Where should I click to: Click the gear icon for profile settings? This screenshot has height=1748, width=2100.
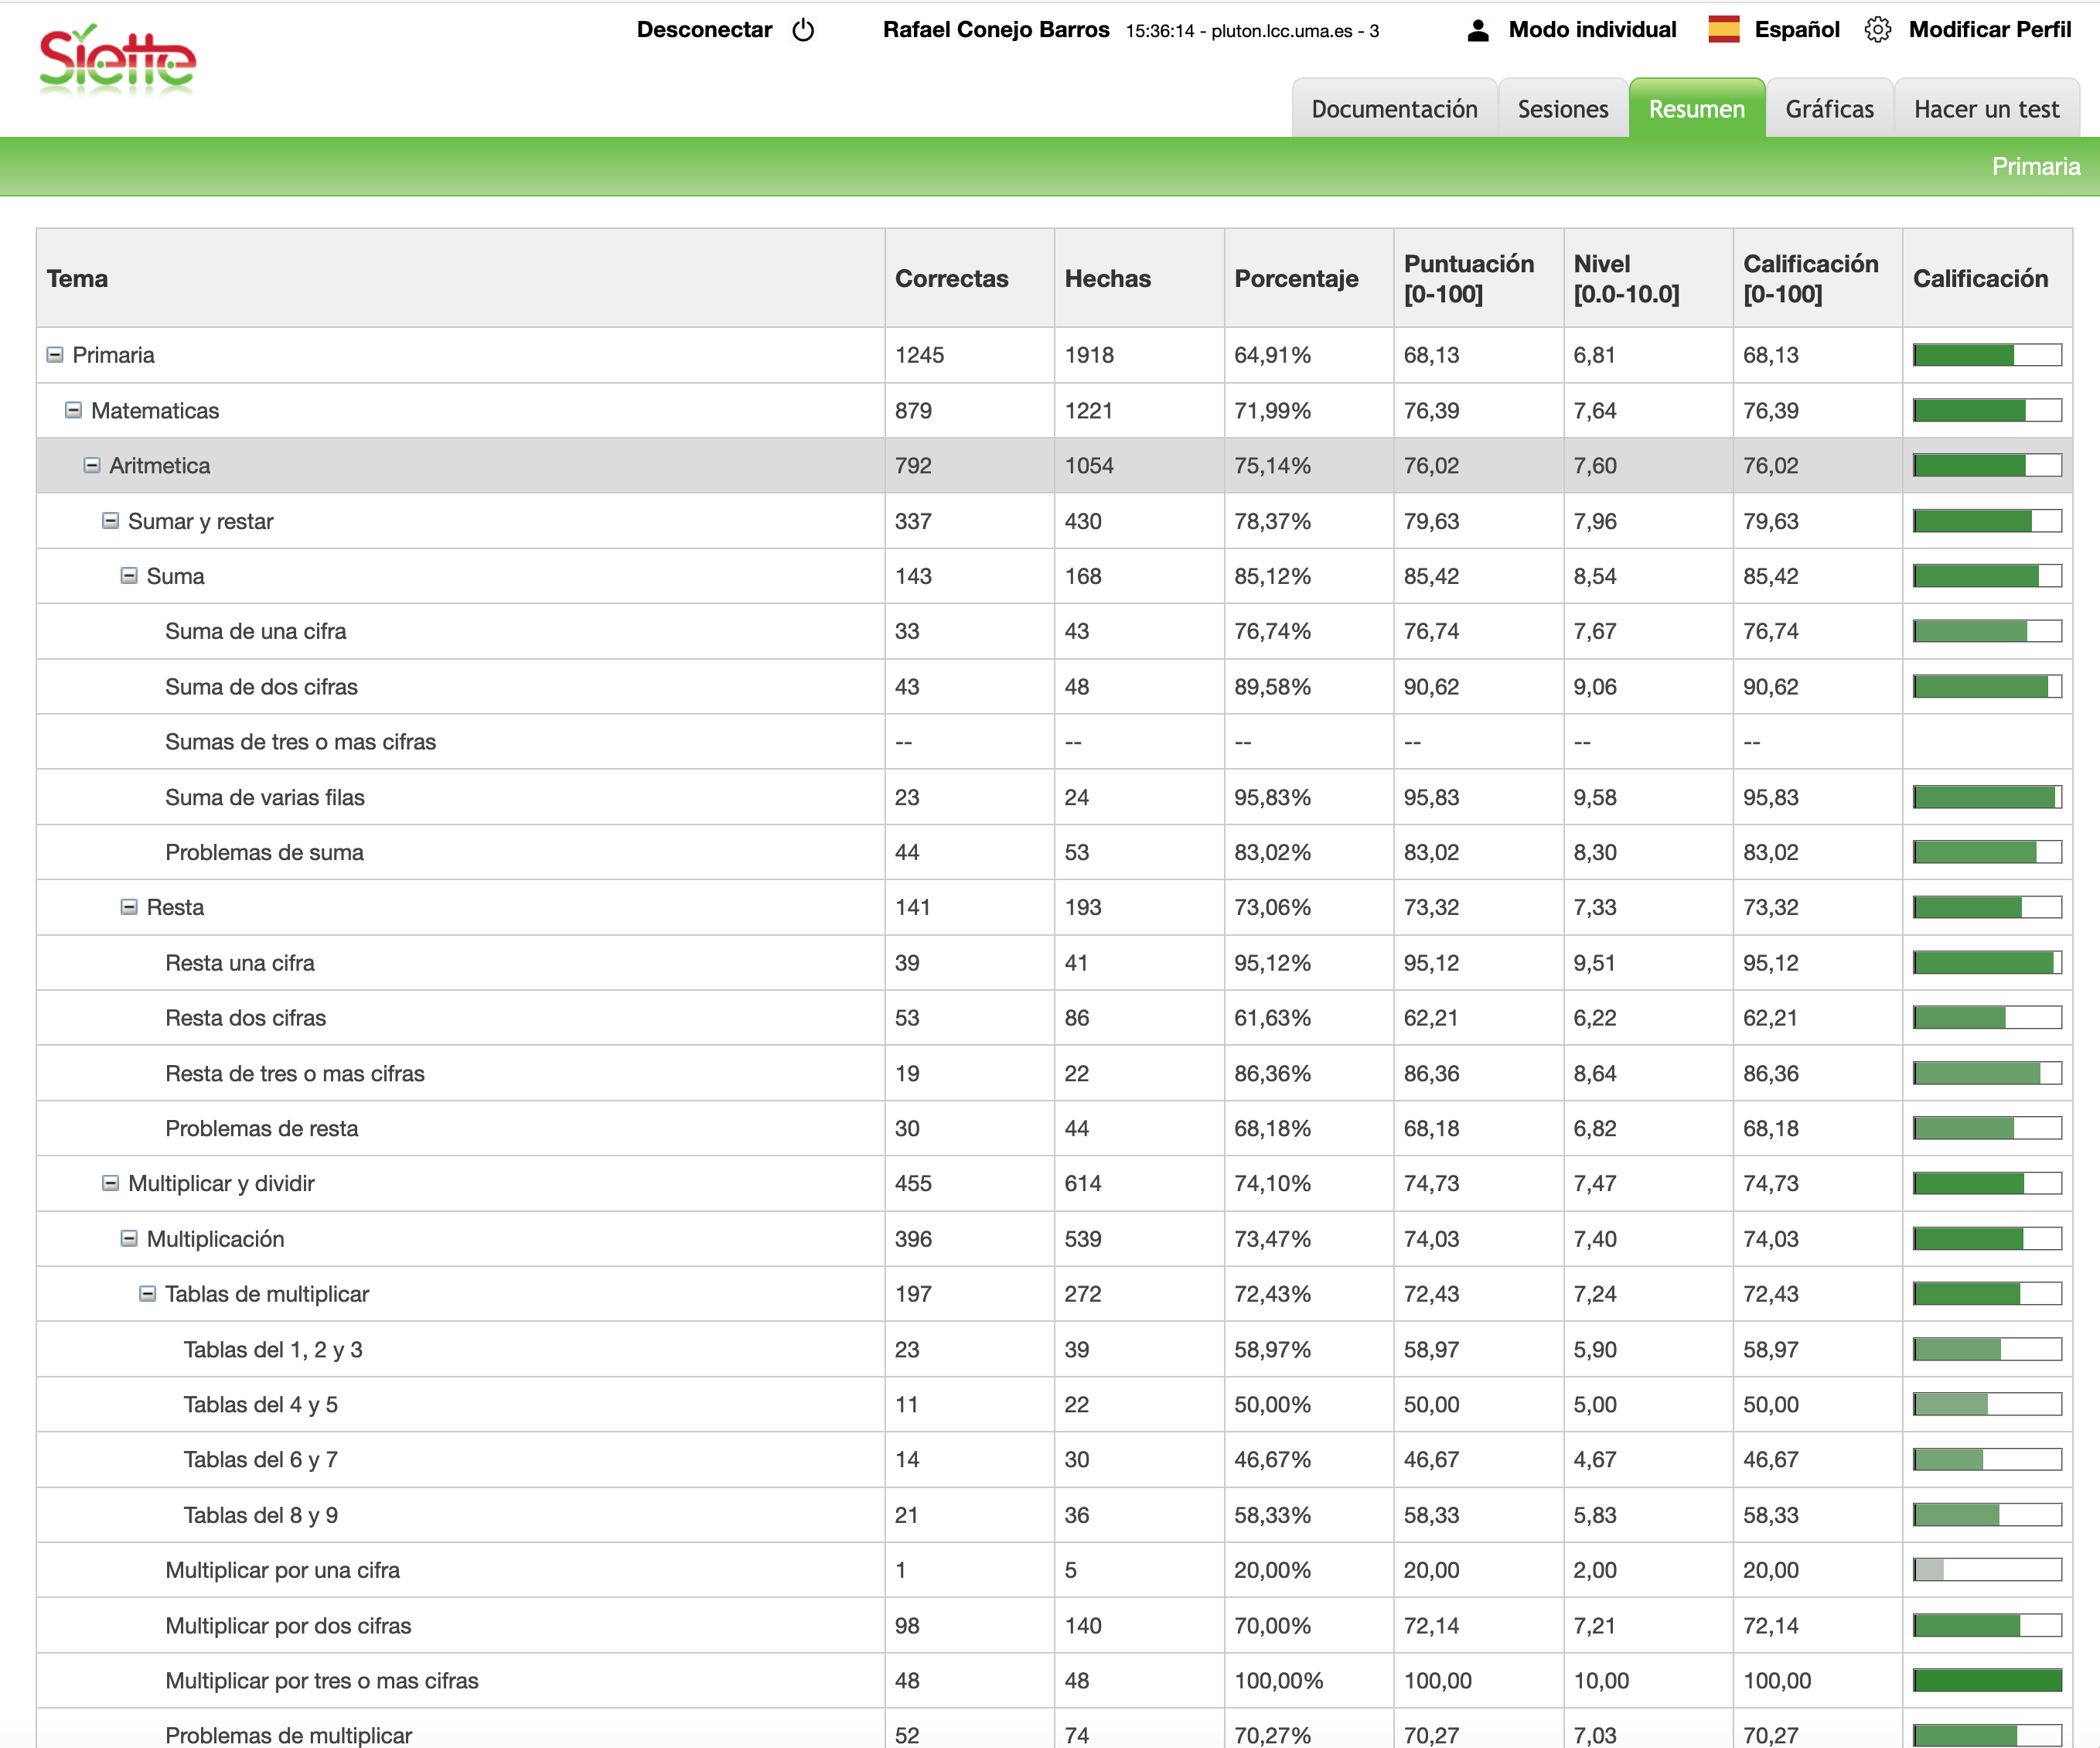click(x=1877, y=30)
